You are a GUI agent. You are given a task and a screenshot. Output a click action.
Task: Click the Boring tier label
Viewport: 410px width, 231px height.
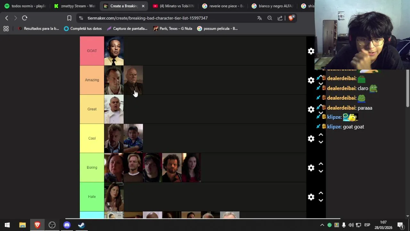coord(92,167)
